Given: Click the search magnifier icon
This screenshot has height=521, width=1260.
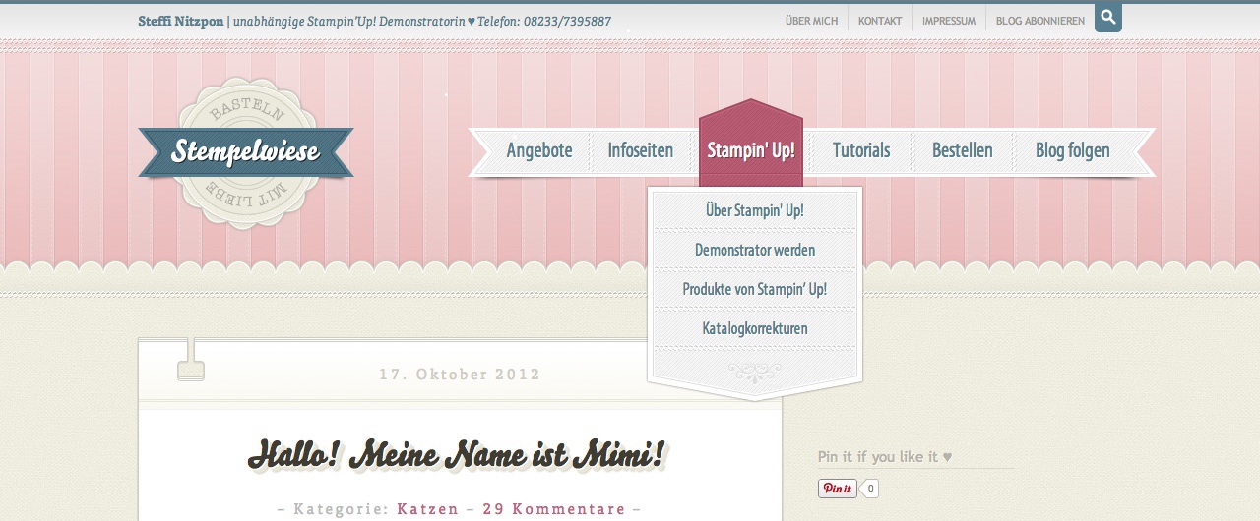Looking at the screenshot, I should point(1107,18).
